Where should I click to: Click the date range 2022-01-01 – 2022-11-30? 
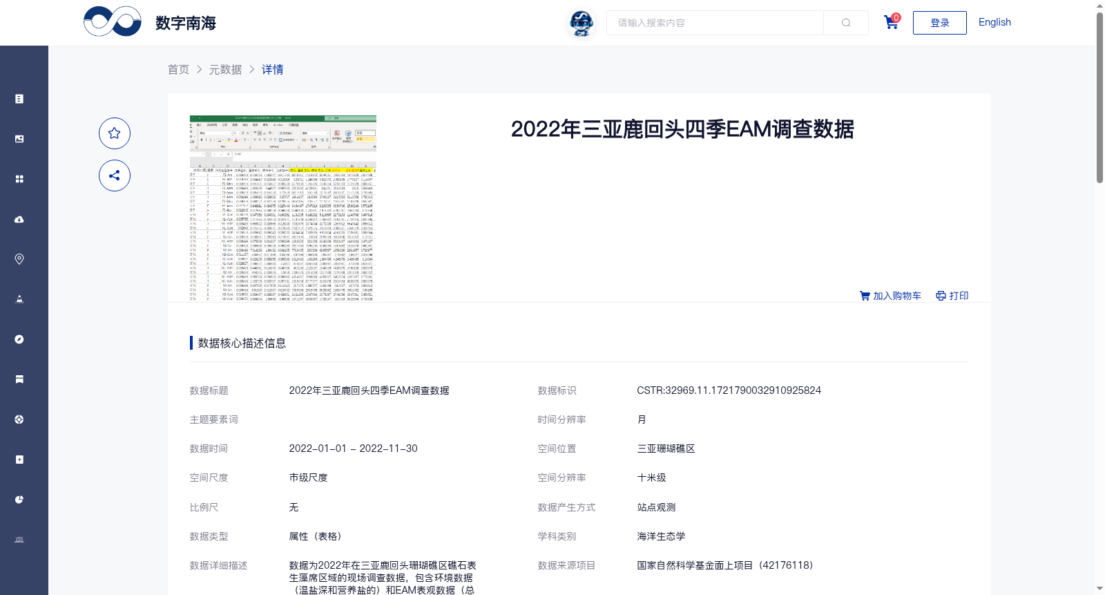(x=353, y=448)
